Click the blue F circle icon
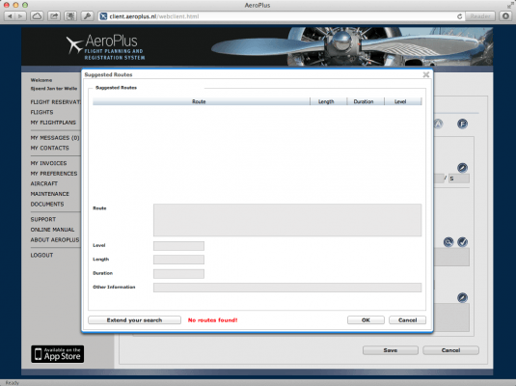Screen dimensions: 516x386 click(x=462, y=124)
